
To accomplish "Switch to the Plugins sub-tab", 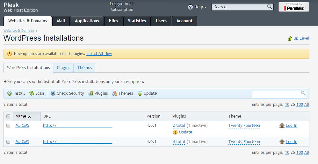I will pos(63,68).
